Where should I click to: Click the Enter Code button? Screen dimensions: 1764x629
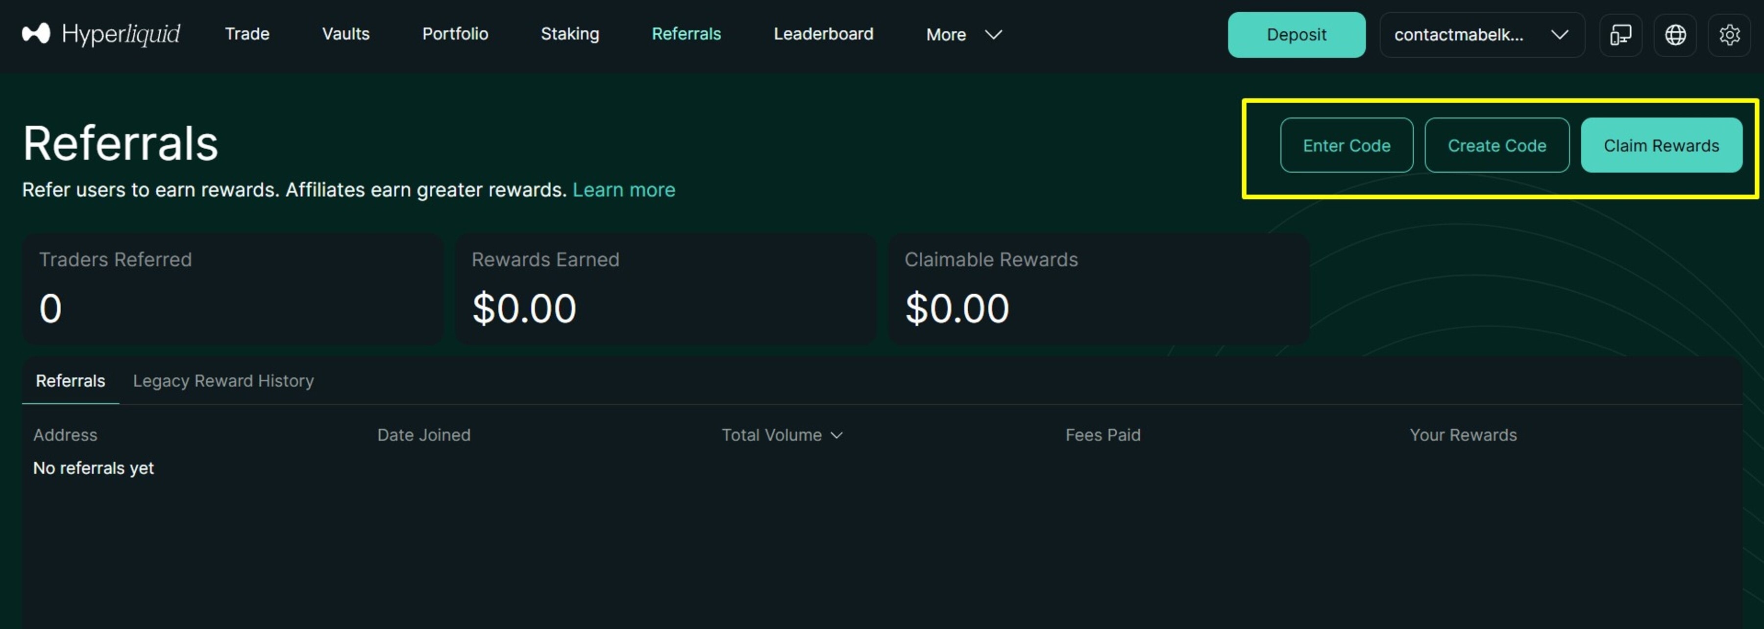(1347, 145)
